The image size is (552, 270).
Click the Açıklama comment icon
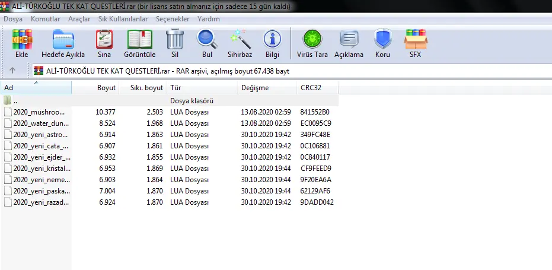point(349,39)
